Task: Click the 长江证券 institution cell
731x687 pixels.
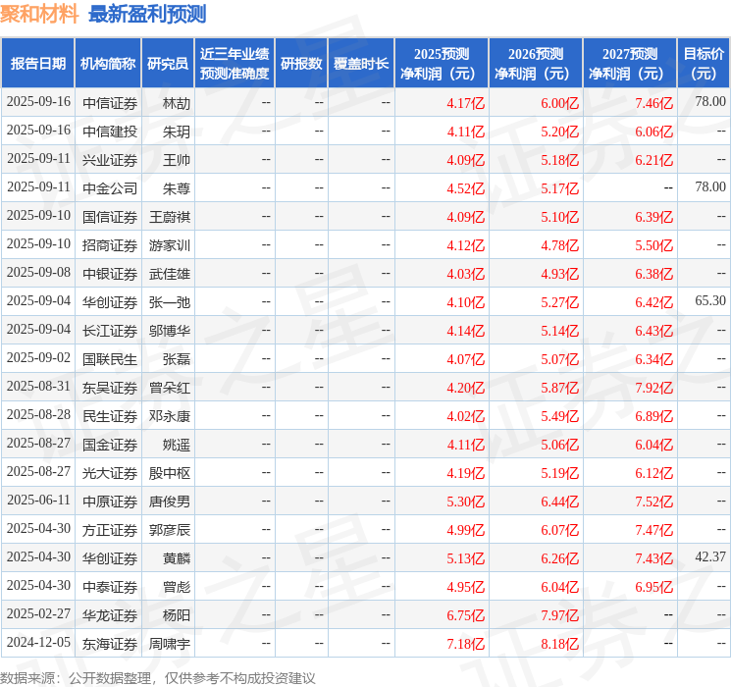Action: [110, 331]
